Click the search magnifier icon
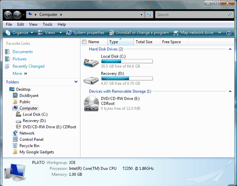 (230, 15)
